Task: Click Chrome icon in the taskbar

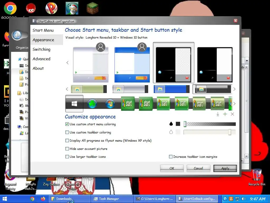Action: 32,199
